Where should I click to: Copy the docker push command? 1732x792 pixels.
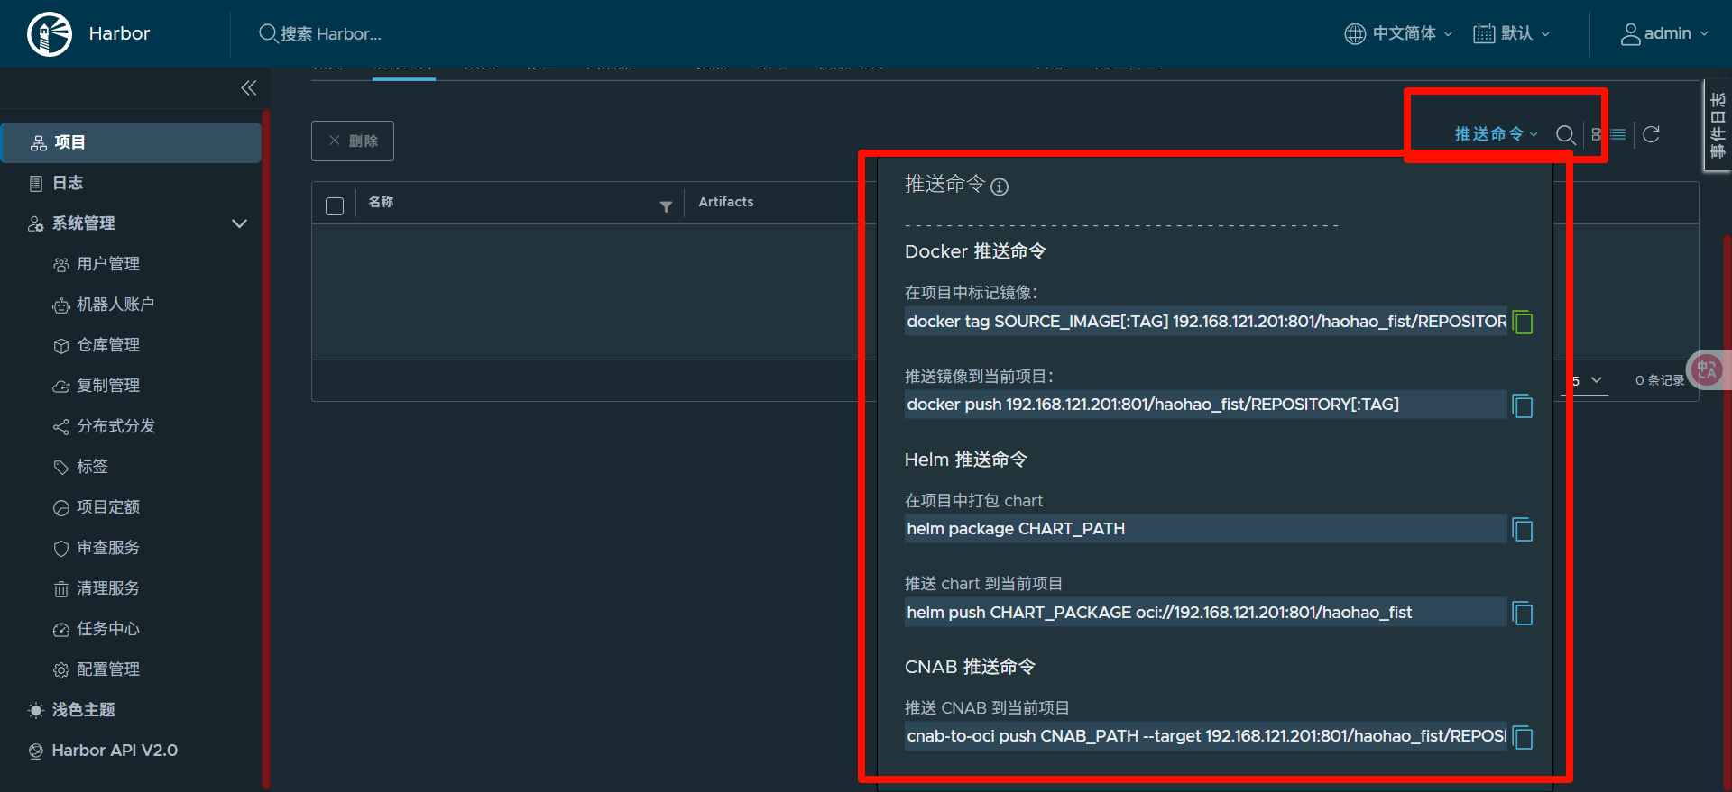pyautogui.click(x=1523, y=406)
